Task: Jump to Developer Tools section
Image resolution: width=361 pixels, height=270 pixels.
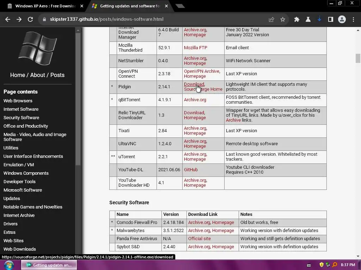Action: 20,182
